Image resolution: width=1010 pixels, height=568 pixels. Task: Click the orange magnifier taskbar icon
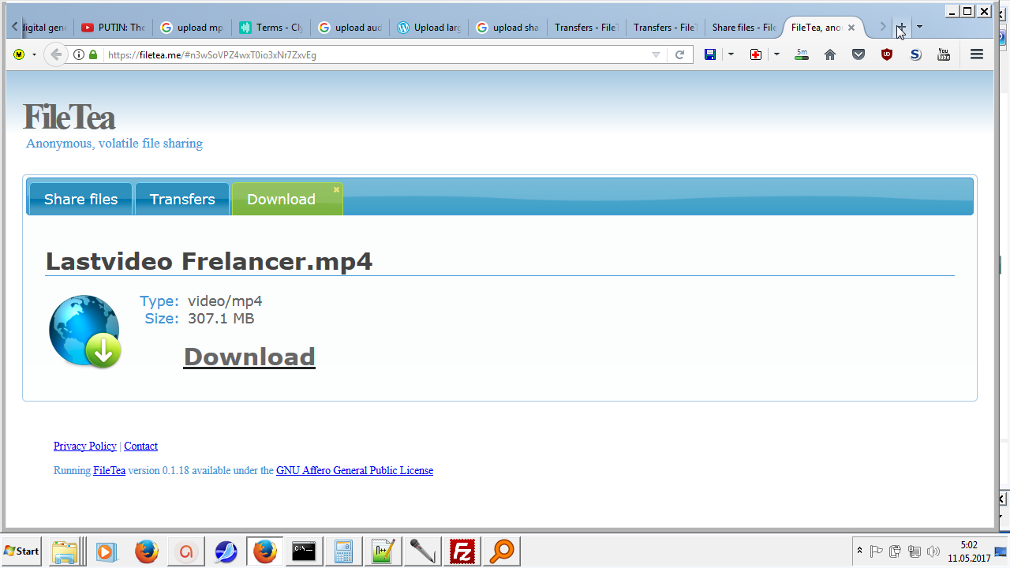point(501,551)
